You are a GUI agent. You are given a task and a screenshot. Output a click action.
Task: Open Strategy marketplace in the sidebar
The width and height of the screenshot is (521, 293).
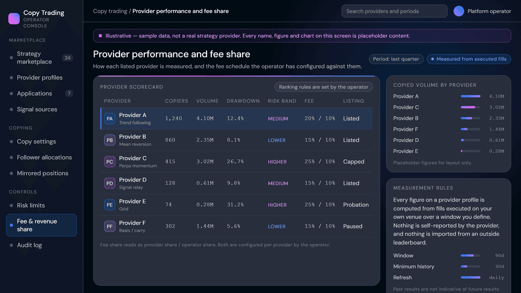tap(41, 58)
